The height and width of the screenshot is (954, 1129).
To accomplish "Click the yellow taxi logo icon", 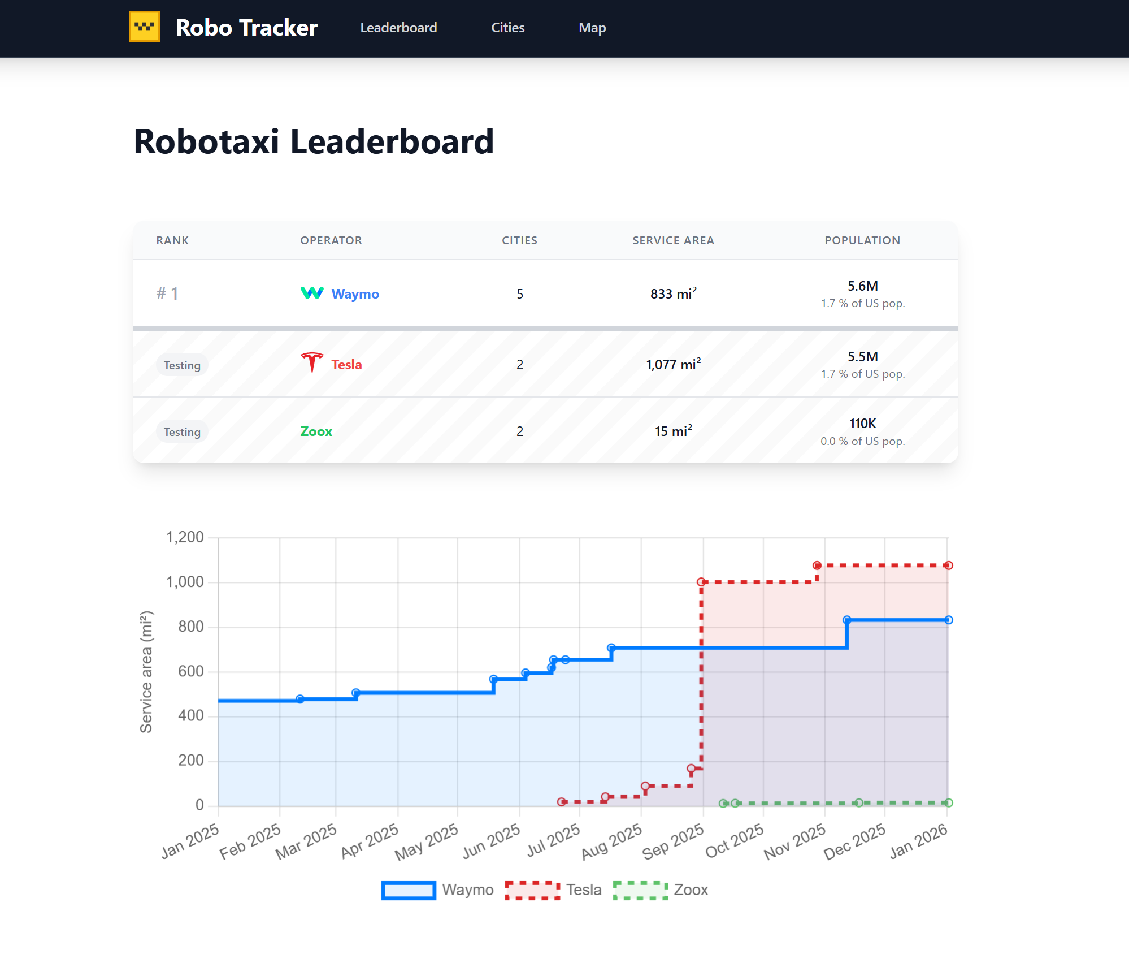I will (x=144, y=27).
